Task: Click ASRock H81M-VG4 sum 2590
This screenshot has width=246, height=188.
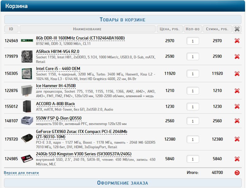Action: pos(217,56)
